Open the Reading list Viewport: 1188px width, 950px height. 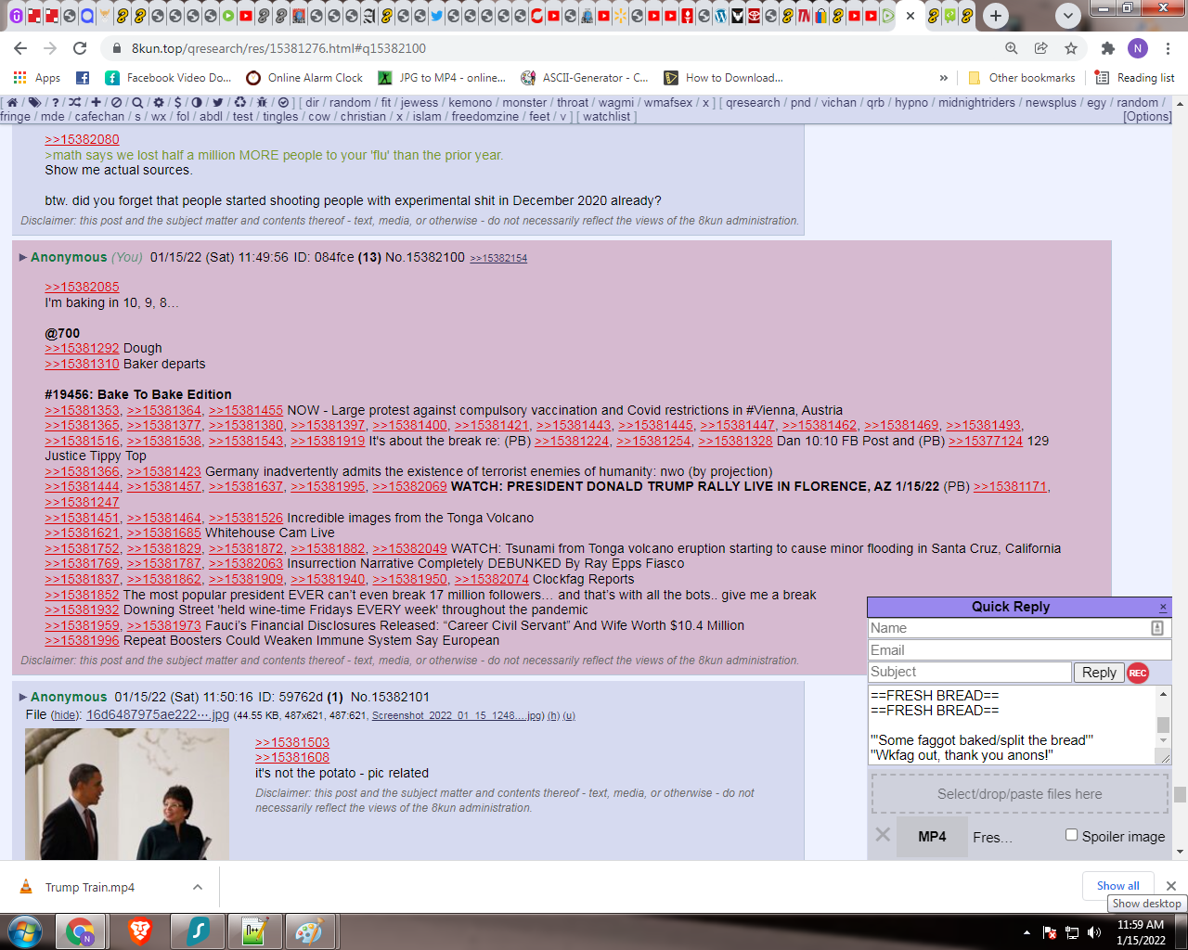coord(1134,78)
